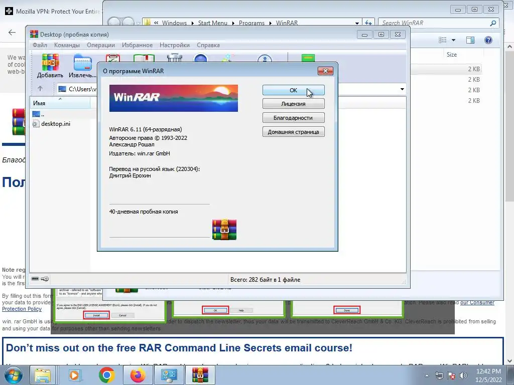Open the Избранное menu

tap(137, 45)
